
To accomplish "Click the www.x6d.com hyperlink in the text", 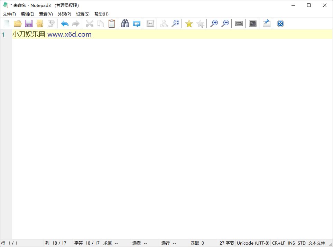I will (69, 34).
